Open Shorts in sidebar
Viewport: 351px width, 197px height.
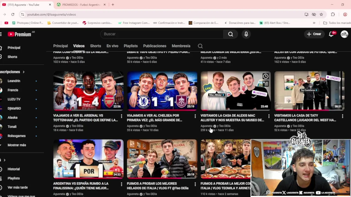click(x=12, y=57)
